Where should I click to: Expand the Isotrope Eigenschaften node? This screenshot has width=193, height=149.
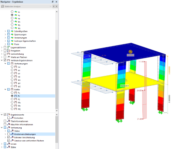[5, 41]
